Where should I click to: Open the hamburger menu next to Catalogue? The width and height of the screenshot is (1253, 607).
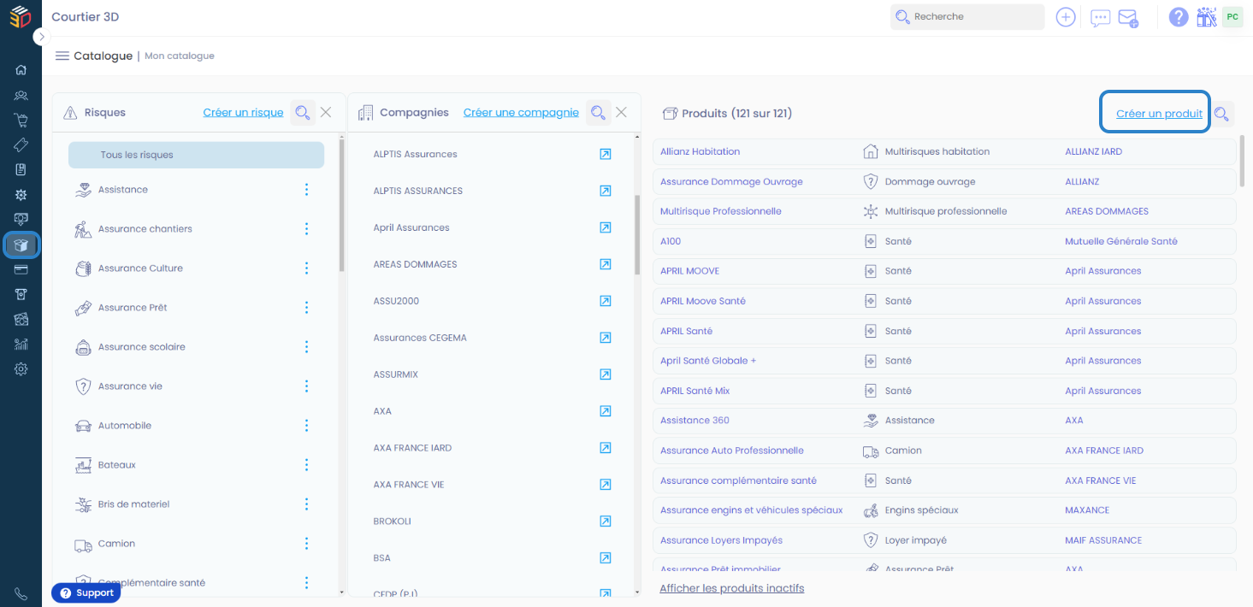(62, 56)
